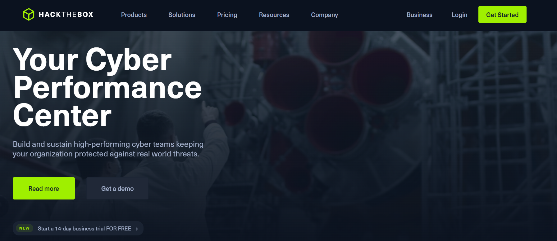Expand the Solutions navigation menu

(x=182, y=15)
